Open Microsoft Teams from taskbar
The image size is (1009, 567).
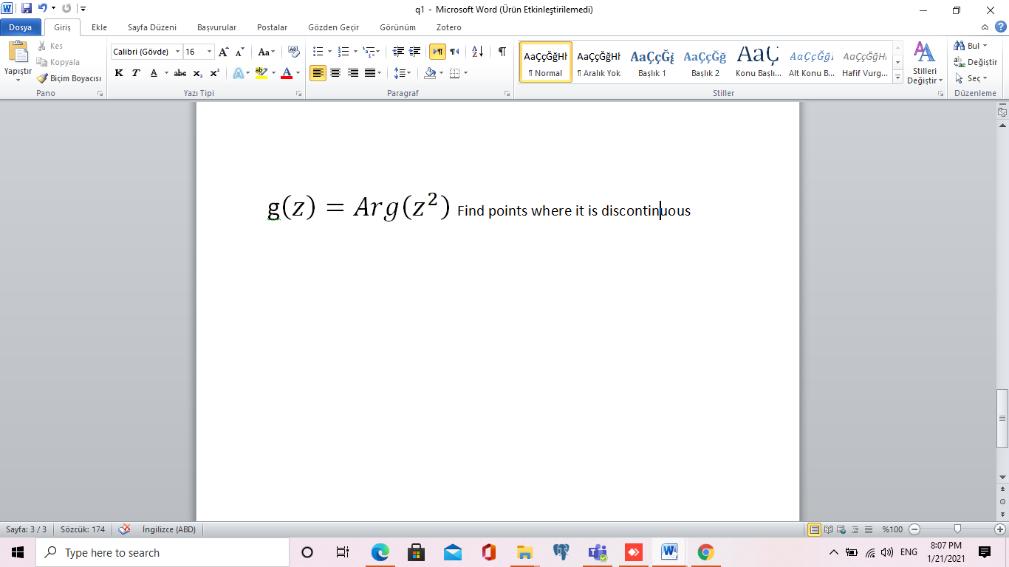pos(597,552)
